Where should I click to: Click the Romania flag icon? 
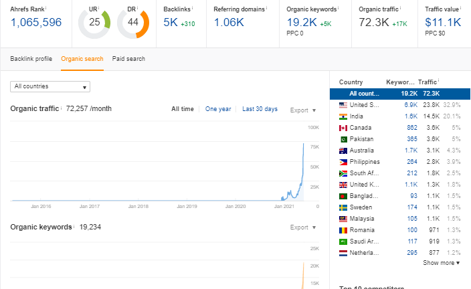click(x=343, y=230)
